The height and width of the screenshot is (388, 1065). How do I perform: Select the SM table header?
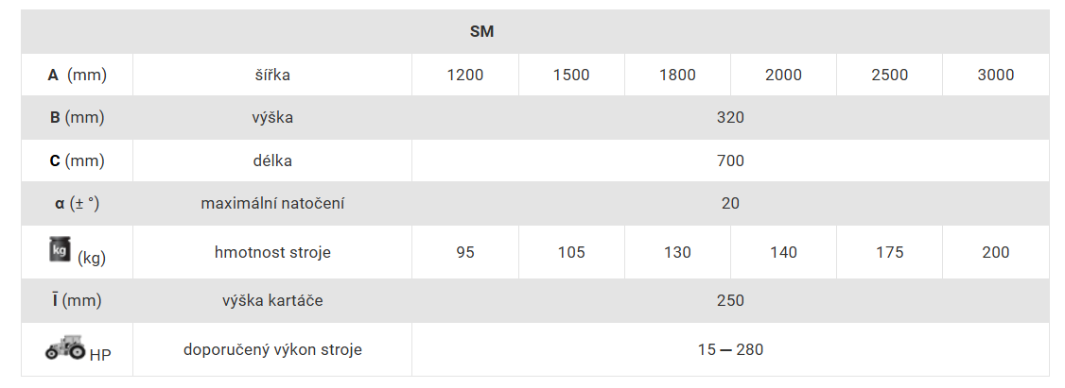[x=481, y=32]
